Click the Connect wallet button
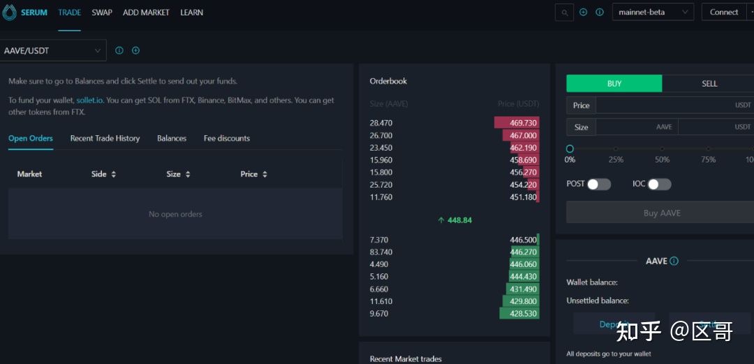 pyautogui.click(x=724, y=13)
